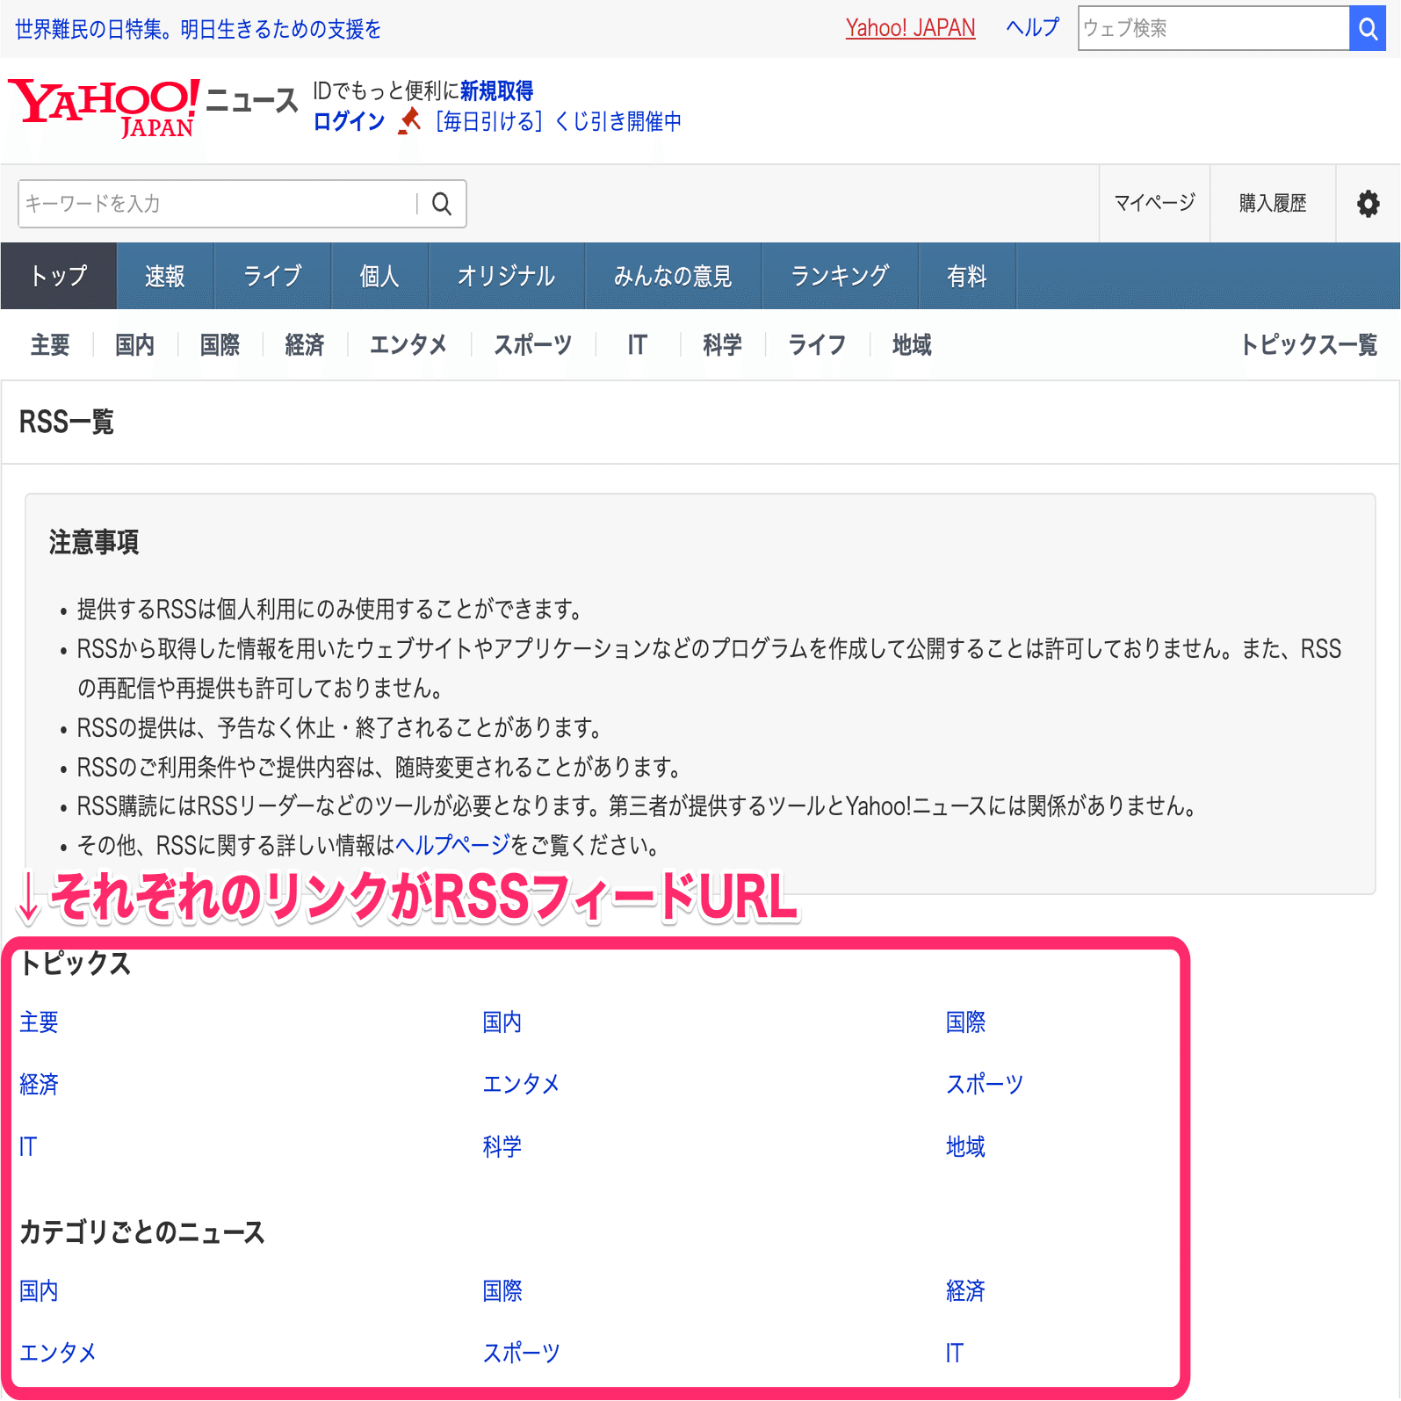Click the 新規取得 link
This screenshot has height=1401, width=1401.
(497, 90)
